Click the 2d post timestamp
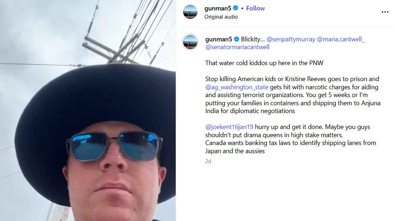Image resolution: width=393 pixels, height=221 pixels. coord(208,161)
